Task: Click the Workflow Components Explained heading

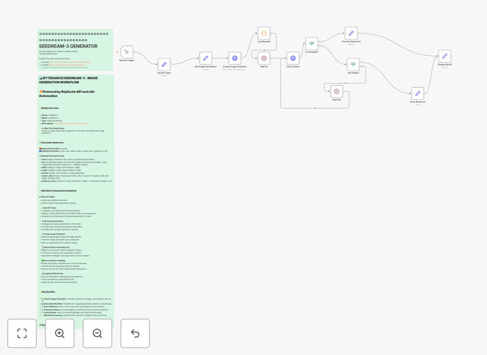Action: tap(59, 190)
